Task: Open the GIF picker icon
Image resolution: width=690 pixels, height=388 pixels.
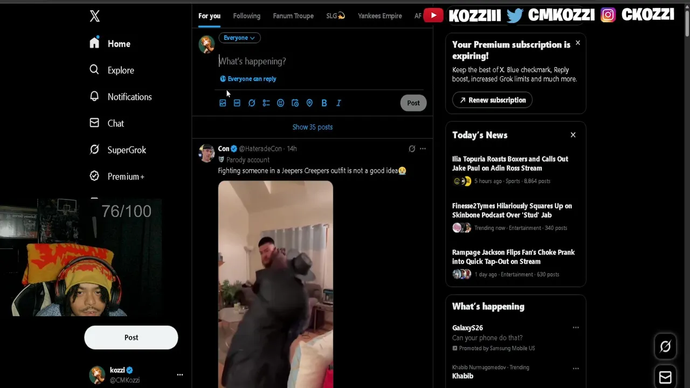Action: (237, 103)
